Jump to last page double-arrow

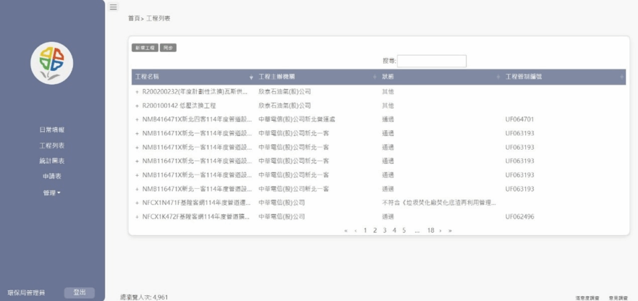pyautogui.click(x=450, y=231)
